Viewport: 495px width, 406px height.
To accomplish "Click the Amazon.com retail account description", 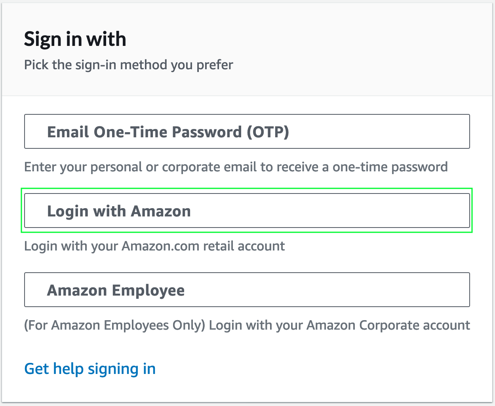I will (x=154, y=246).
